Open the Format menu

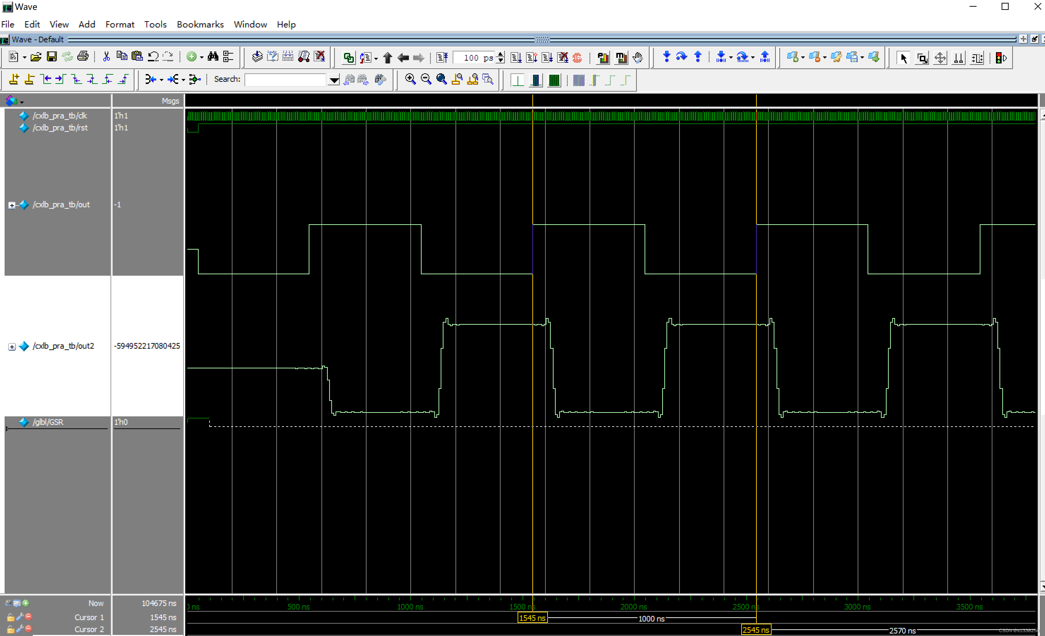tap(120, 25)
